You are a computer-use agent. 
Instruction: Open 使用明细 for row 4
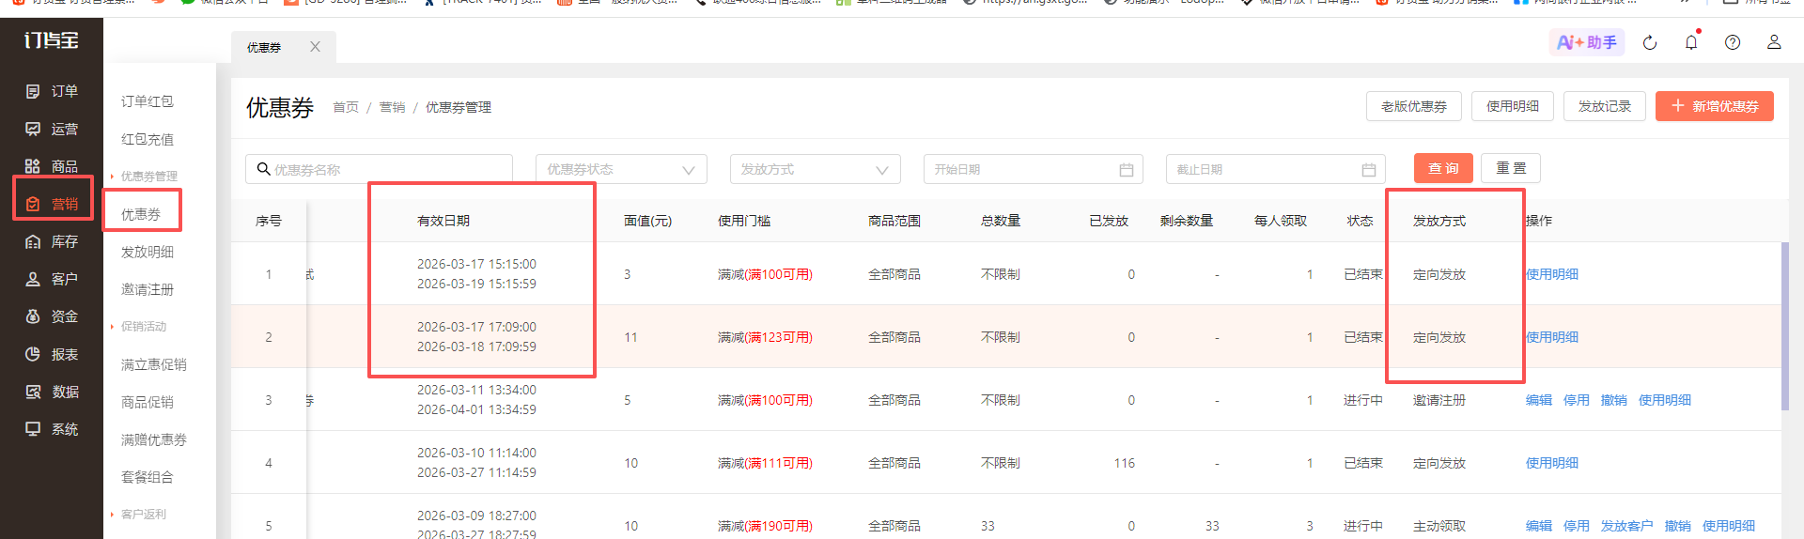click(1552, 463)
